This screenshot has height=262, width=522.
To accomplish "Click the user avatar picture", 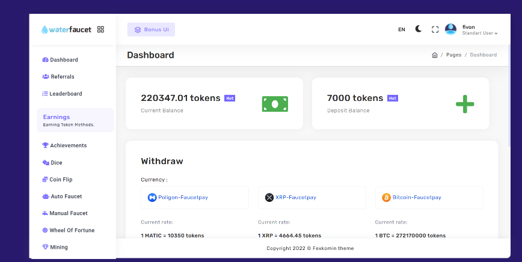I will pyautogui.click(x=450, y=29).
